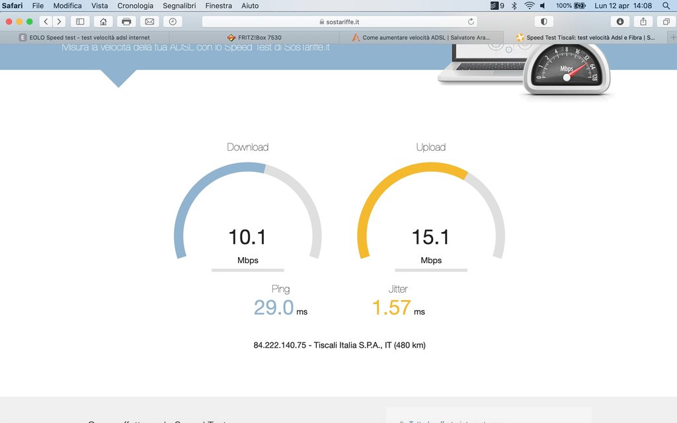Click the Safari forward arrow button
The width and height of the screenshot is (677, 423).
click(59, 22)
